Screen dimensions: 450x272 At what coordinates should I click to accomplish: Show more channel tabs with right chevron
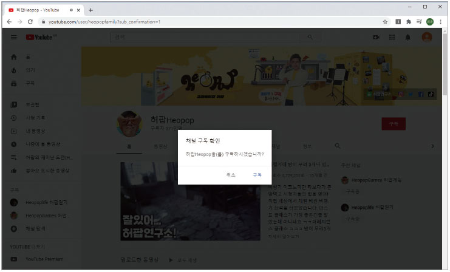[432, 146]
